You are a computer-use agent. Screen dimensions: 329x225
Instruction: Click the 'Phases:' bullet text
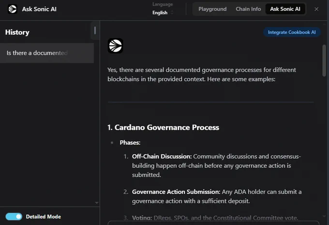point(130,143)
